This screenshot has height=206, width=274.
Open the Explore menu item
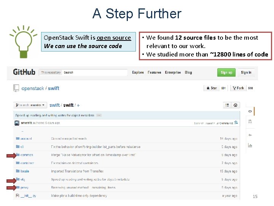coord(138,72)
